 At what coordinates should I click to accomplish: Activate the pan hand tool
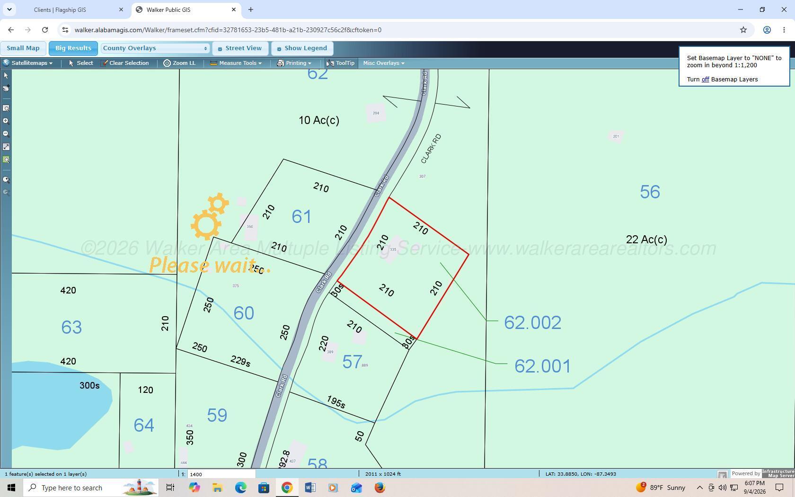(x=6, y=89)
